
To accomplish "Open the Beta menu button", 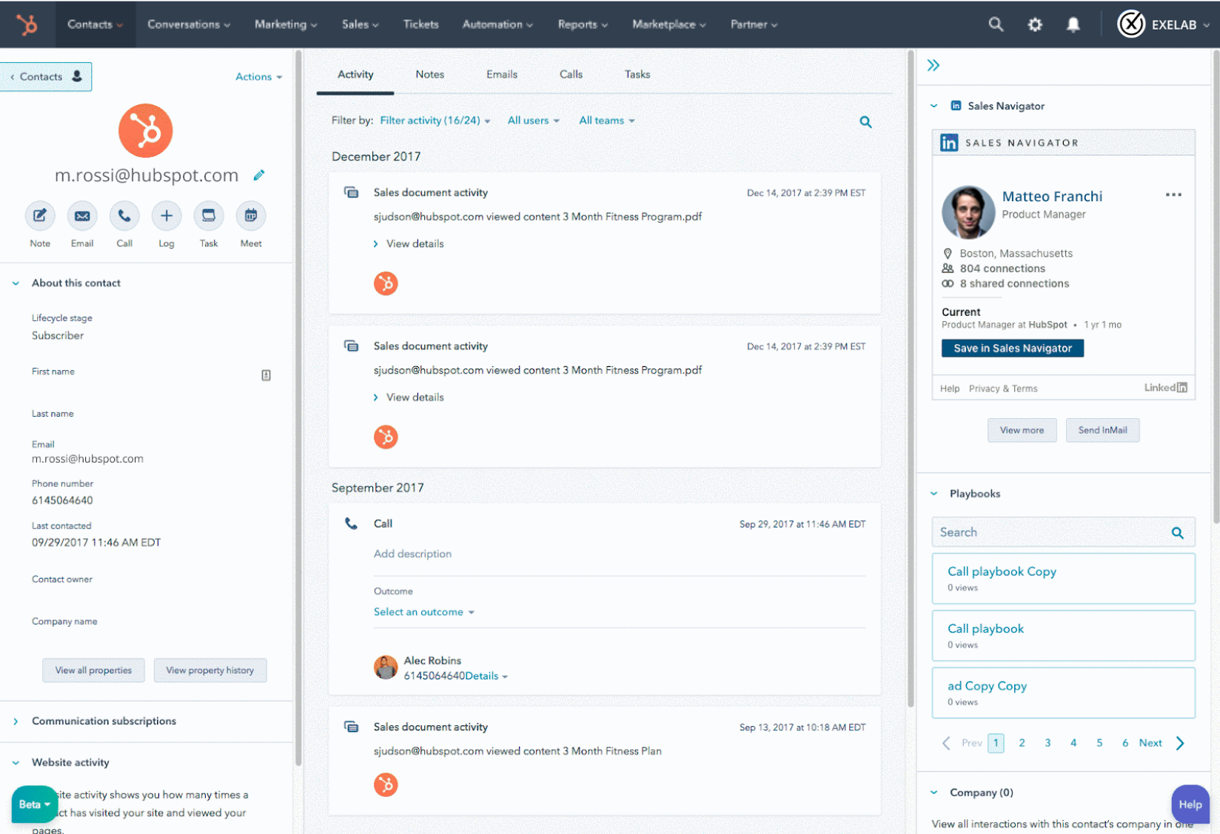I will [x=34, y=804].
